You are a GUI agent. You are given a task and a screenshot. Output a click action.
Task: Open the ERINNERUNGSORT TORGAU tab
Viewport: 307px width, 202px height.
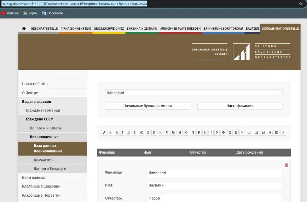click(x=223, y=29)
